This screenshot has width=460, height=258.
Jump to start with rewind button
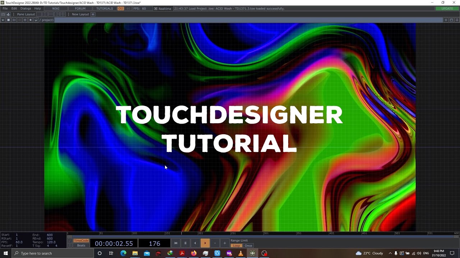tap(176, 243)
